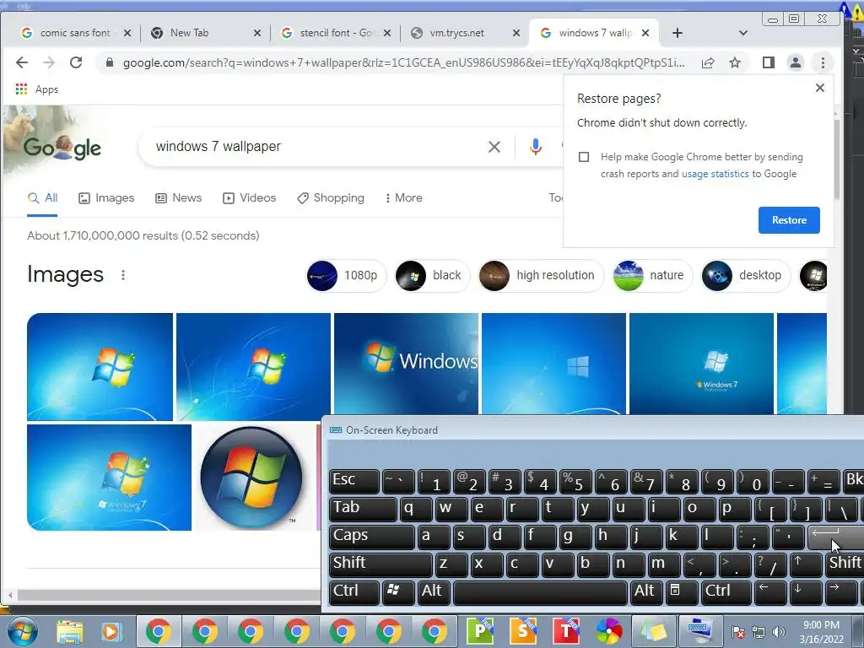Screen dimensions: 864x648
Task: Open Chrome side panel icon
Action: [768, 62]
